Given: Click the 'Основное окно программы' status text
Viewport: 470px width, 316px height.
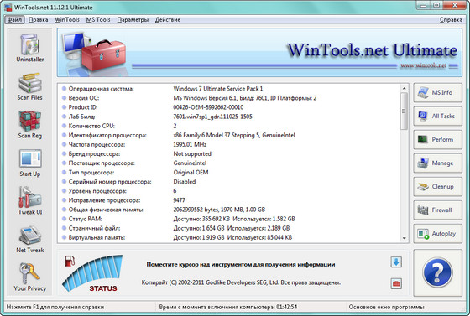Looking at the screenshot, I should pyautogui.click(x=386, y=307).
